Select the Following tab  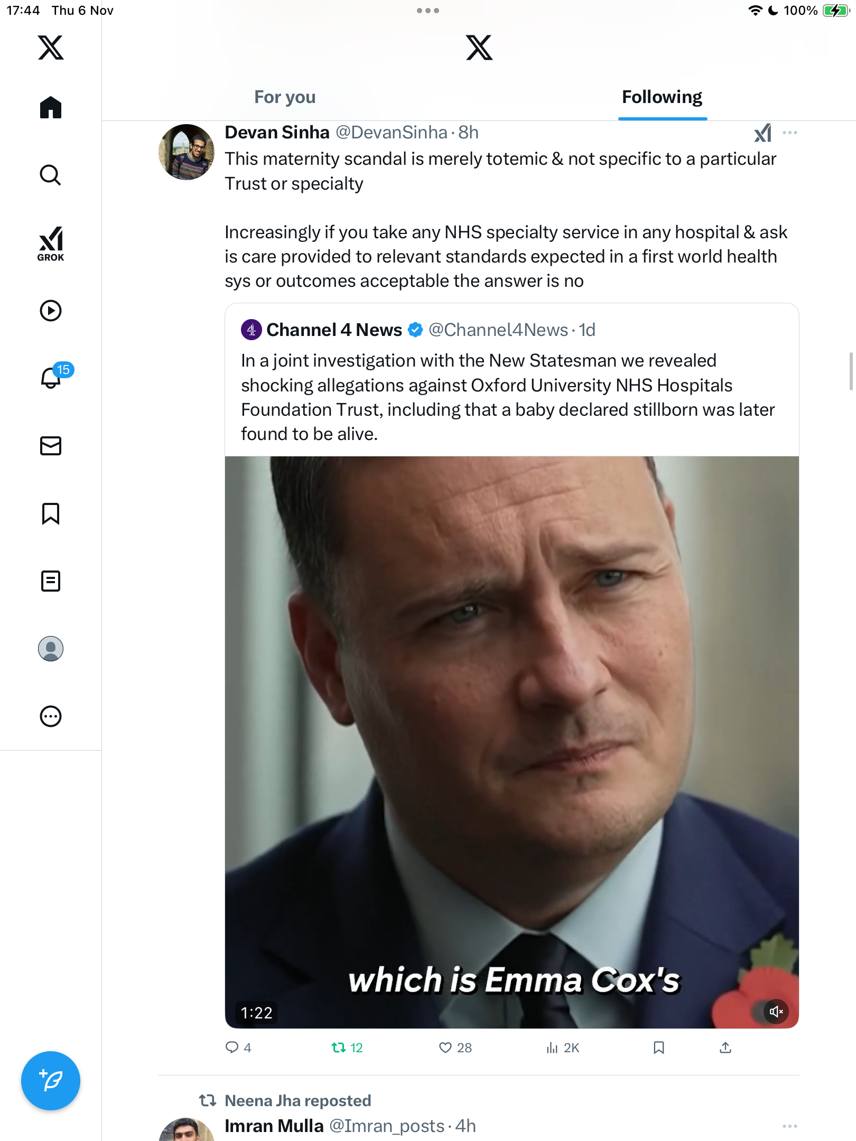(x=662, y=97)
